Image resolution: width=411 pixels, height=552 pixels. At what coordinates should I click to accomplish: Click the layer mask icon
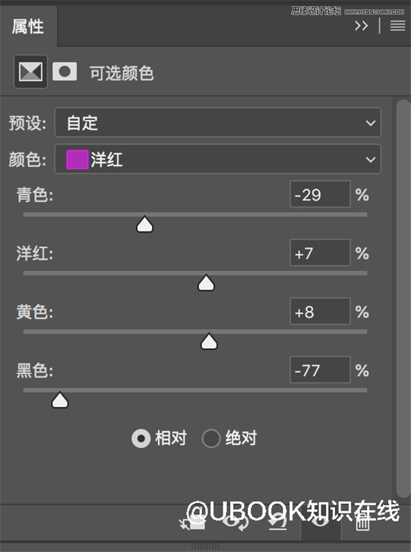tap(65, 72)
